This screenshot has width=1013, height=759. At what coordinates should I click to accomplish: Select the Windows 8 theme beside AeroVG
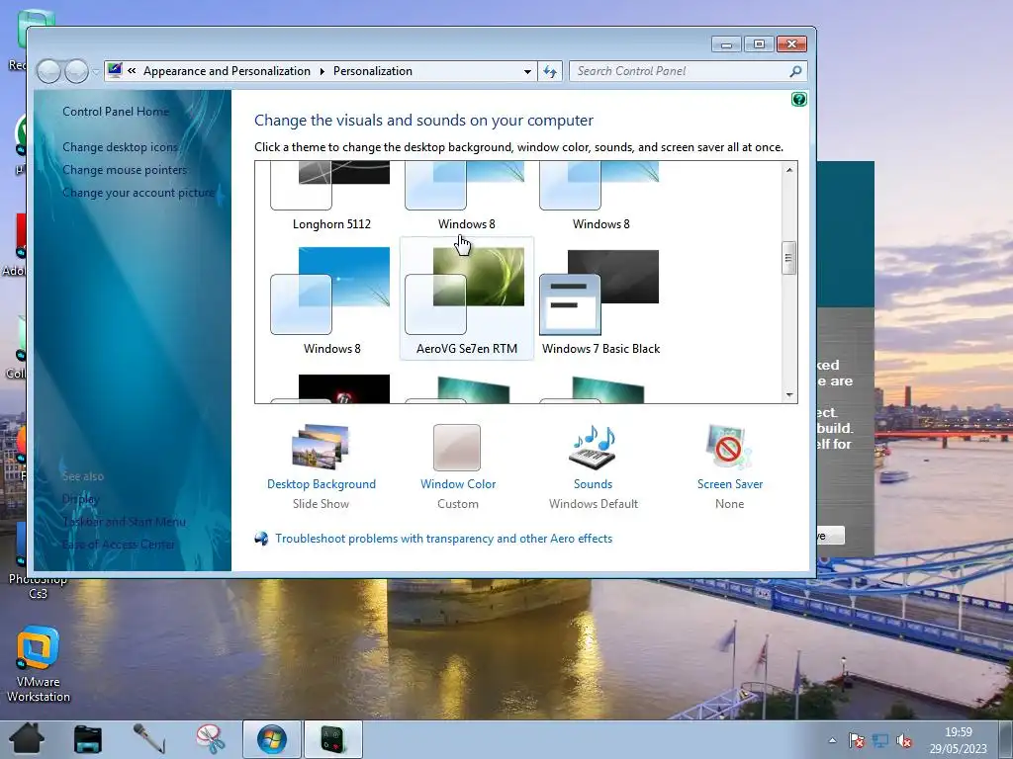tap(331, 298)
